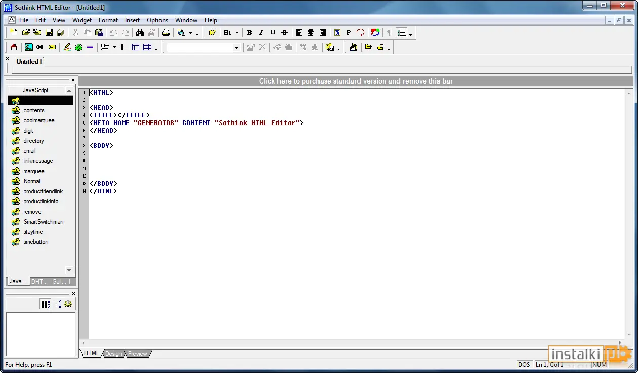Click the New document icon
The width and height of the screenshot is (638, 373).
coord(14,33)
